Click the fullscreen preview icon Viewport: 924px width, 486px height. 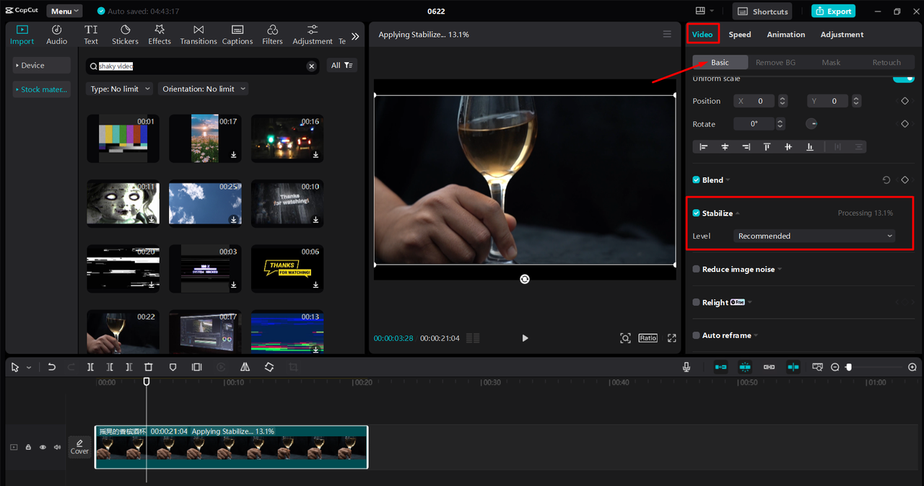671,338
